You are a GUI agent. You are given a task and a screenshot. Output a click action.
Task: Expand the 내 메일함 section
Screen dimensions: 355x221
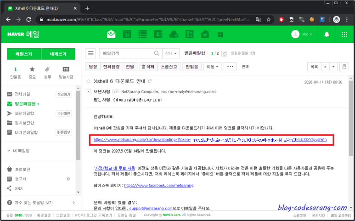point(18,151)
